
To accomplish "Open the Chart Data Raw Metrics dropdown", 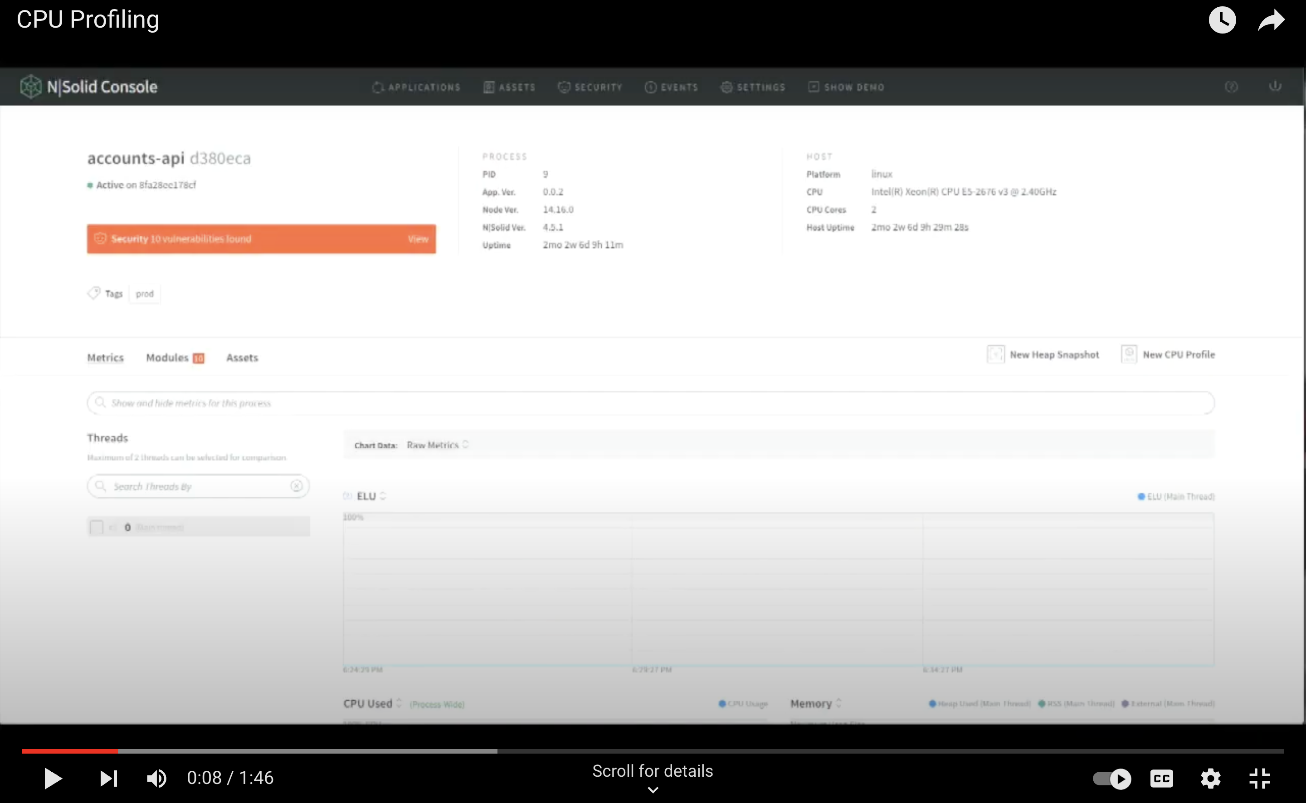I will [x=437, y=445].
